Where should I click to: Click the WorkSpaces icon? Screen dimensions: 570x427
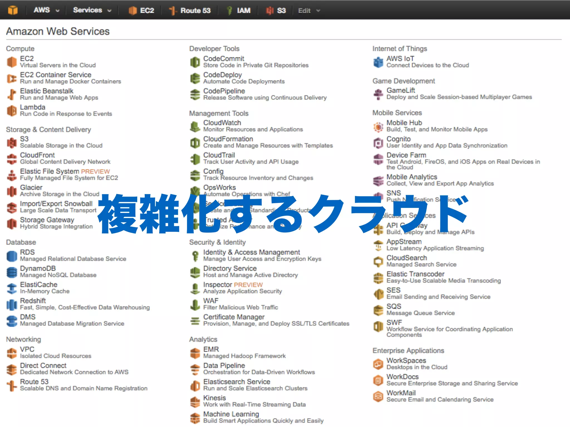click(x=378, y=364)
